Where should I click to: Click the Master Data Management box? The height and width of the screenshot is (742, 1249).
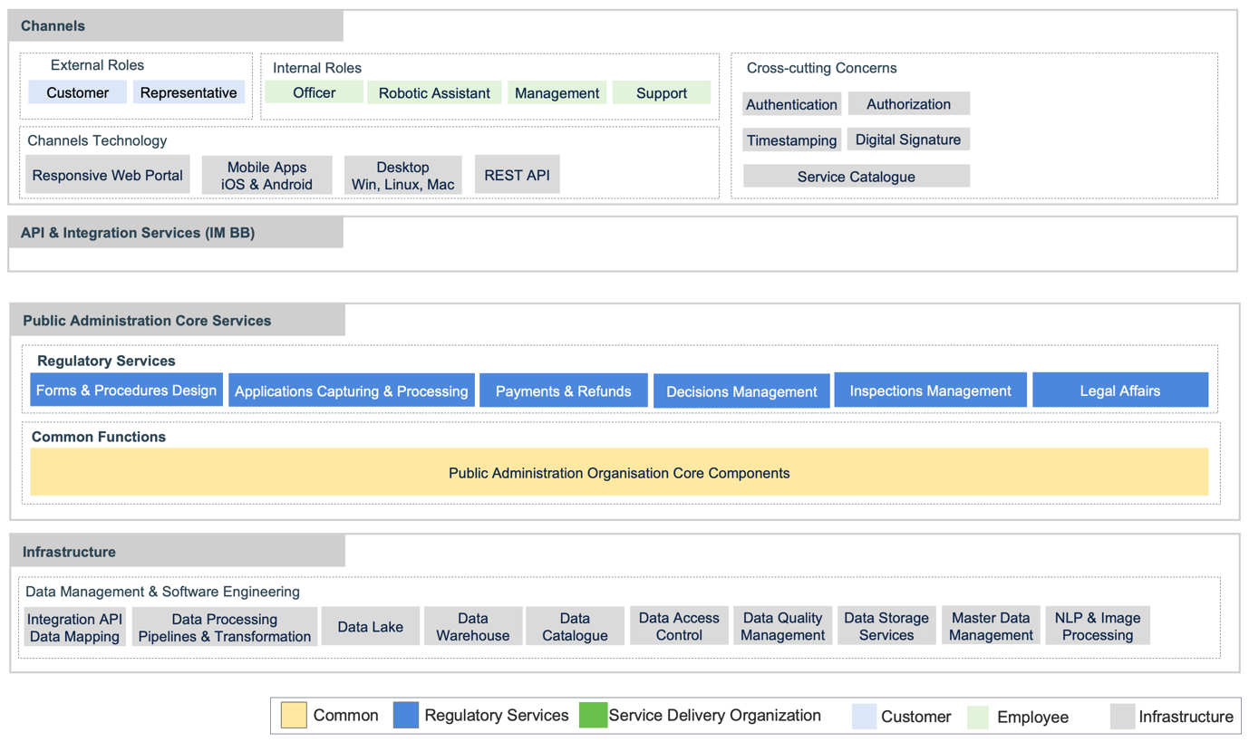point(990,627)
